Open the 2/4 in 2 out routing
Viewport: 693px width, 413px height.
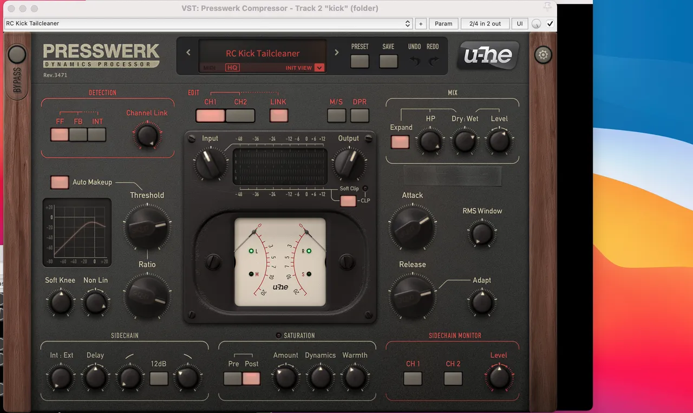point(485,24)
